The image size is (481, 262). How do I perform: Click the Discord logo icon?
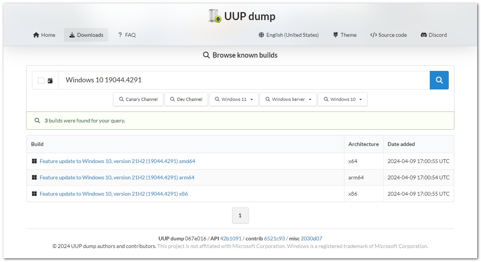click(424, 35)
